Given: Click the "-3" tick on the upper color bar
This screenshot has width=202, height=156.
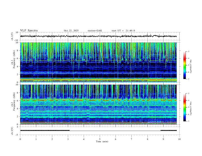Looking at the screenshot, I should pos(188,51).
